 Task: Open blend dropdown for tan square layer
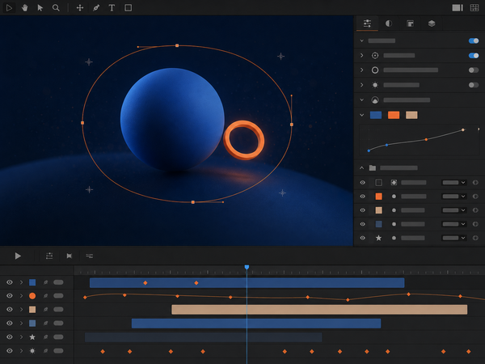pos(453,210)
